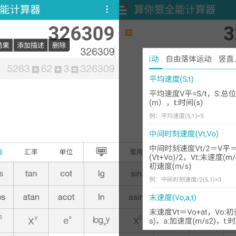Click the 删除 button
The height and width of the screenshot is (236, 236).
[x=59, y=45]
